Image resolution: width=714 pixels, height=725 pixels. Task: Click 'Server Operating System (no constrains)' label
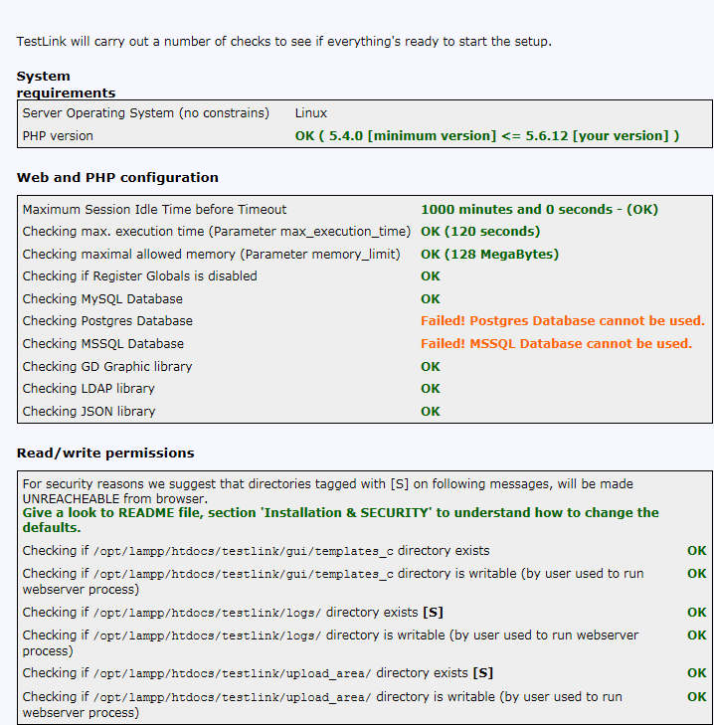145,113
